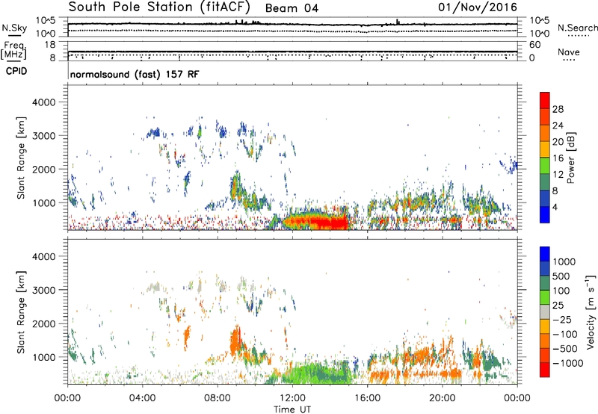Click the "South Pole Station (fitACF)" title
Viewport: 598px width, 414px height.
[x=159, y=7]
